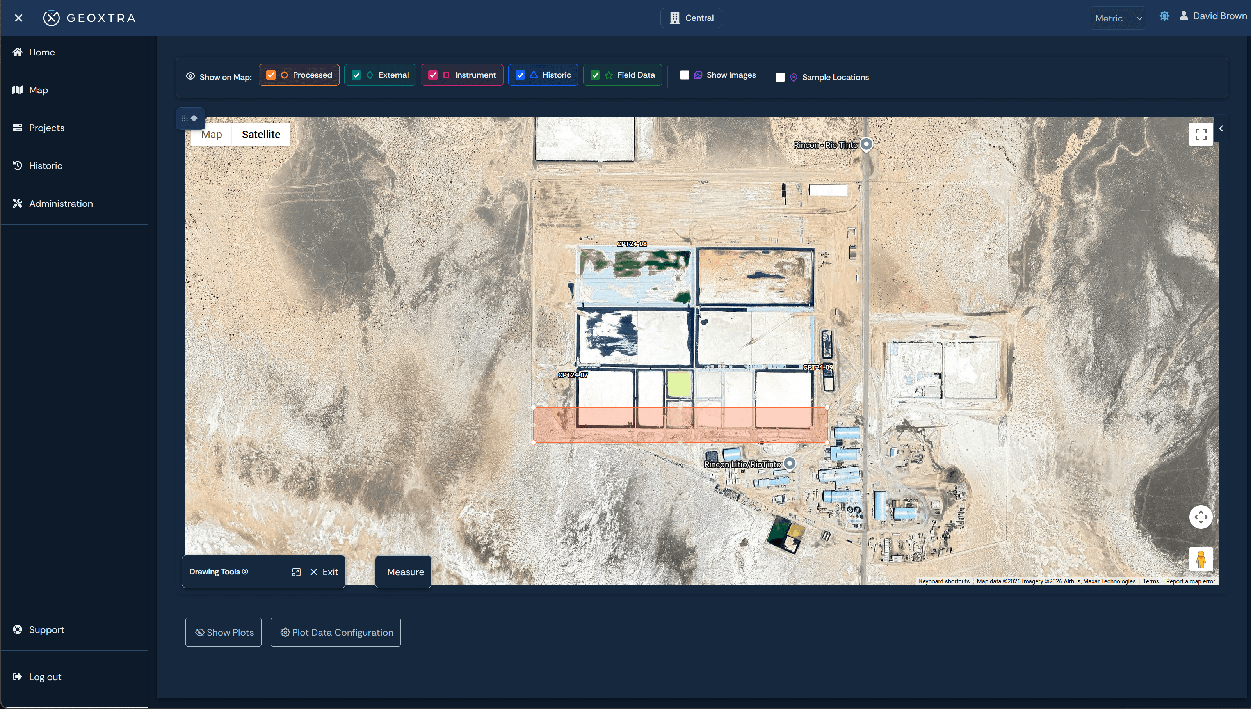
Task: Open the Metric units dropdown
Action: [1118, 18]
